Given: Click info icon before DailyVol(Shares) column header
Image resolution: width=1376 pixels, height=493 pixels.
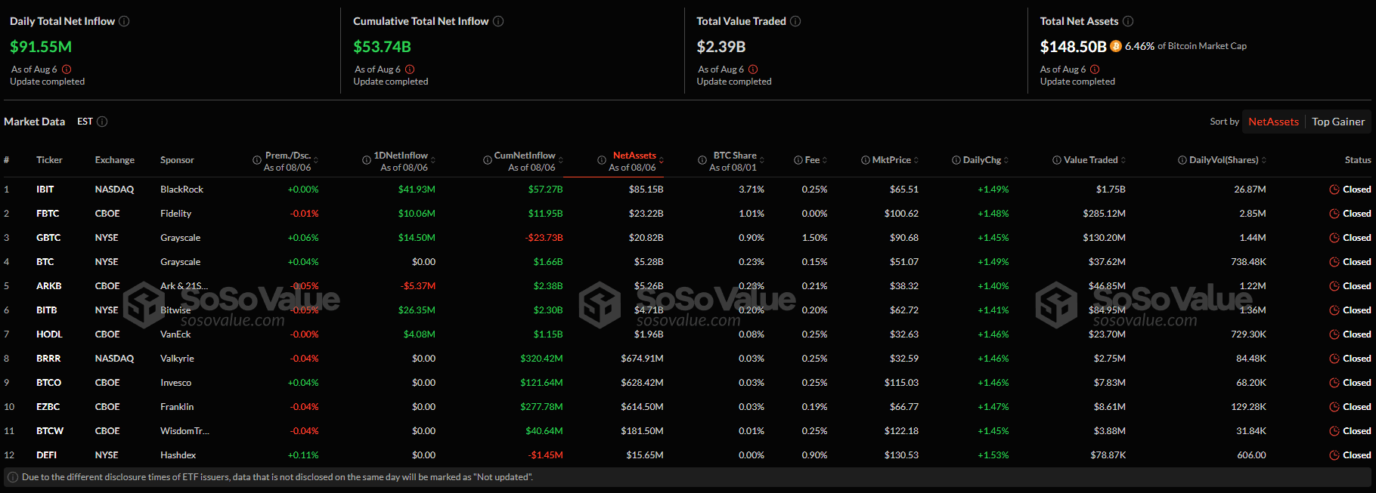Looking at the screenshot, I should pyautogui.click(x=1182, y=160).
